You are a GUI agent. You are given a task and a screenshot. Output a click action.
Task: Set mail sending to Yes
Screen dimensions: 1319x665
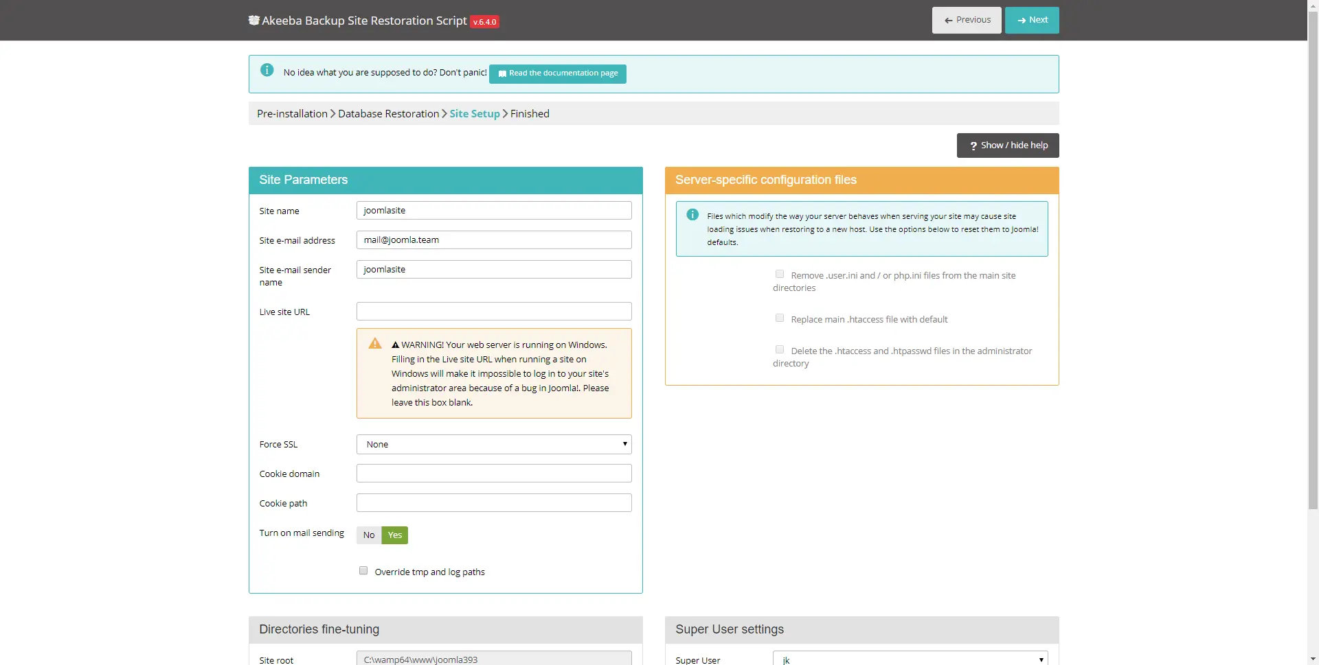point(395,535)
